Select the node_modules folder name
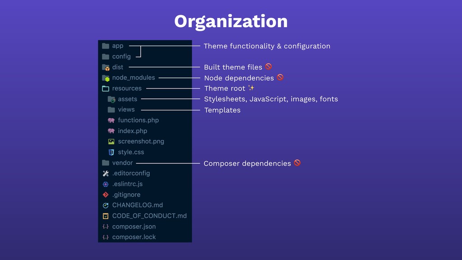The height and width of the screenshot is (260, 462). pos(134,78)
